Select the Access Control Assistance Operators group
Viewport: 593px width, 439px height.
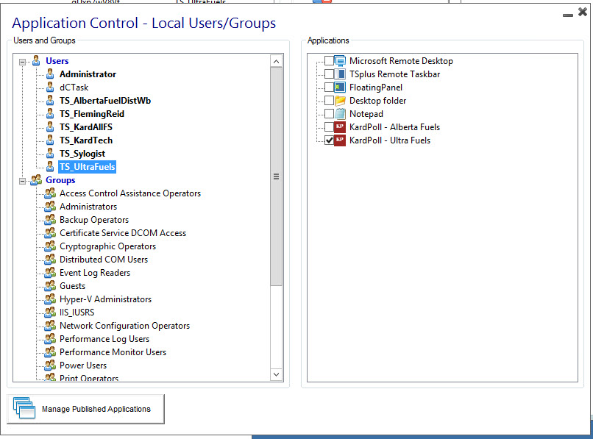click(x=130, y=193)
